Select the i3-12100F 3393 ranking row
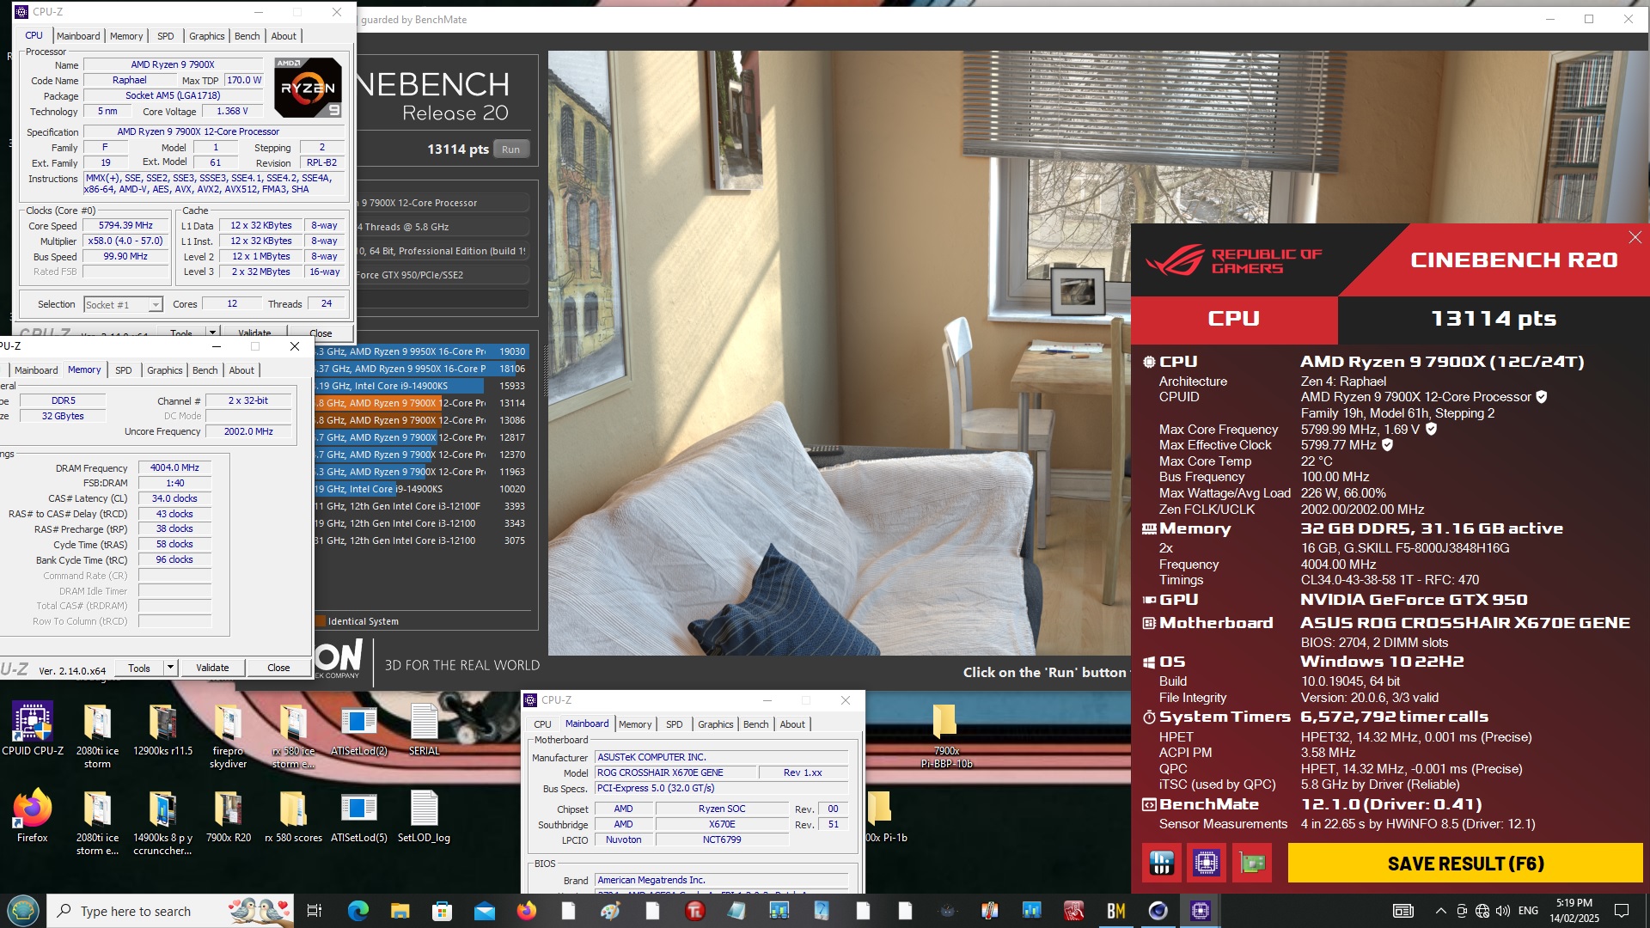This screenshot has width=1650, height=928. pos(421,506)
